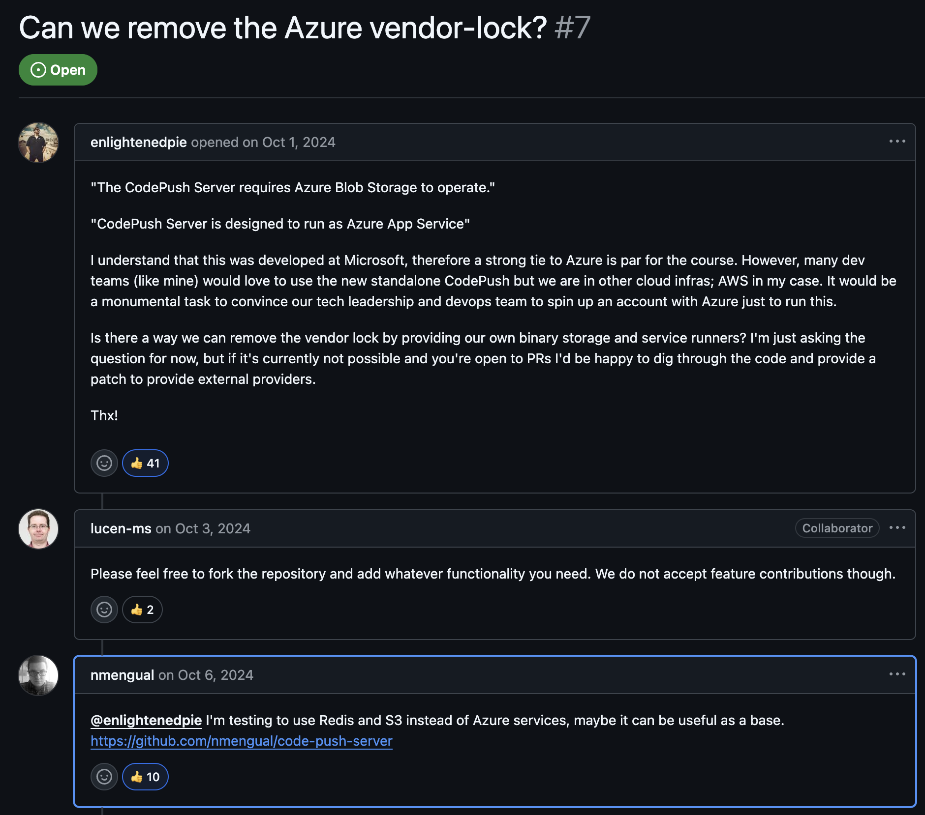This screenshot has width=925, height=815.
Task: Toggle thumbs up reaction with 2 votes
Action: [142, 610]
